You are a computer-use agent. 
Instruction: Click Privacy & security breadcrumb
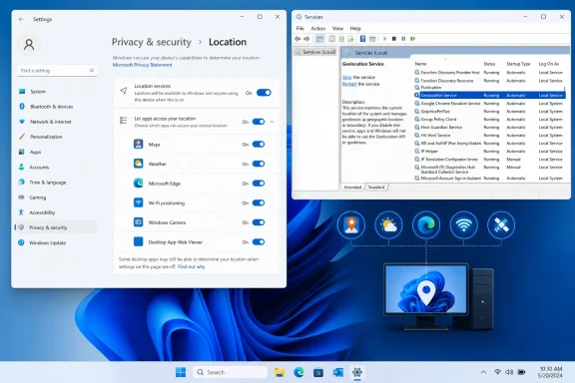click(152, 42)
